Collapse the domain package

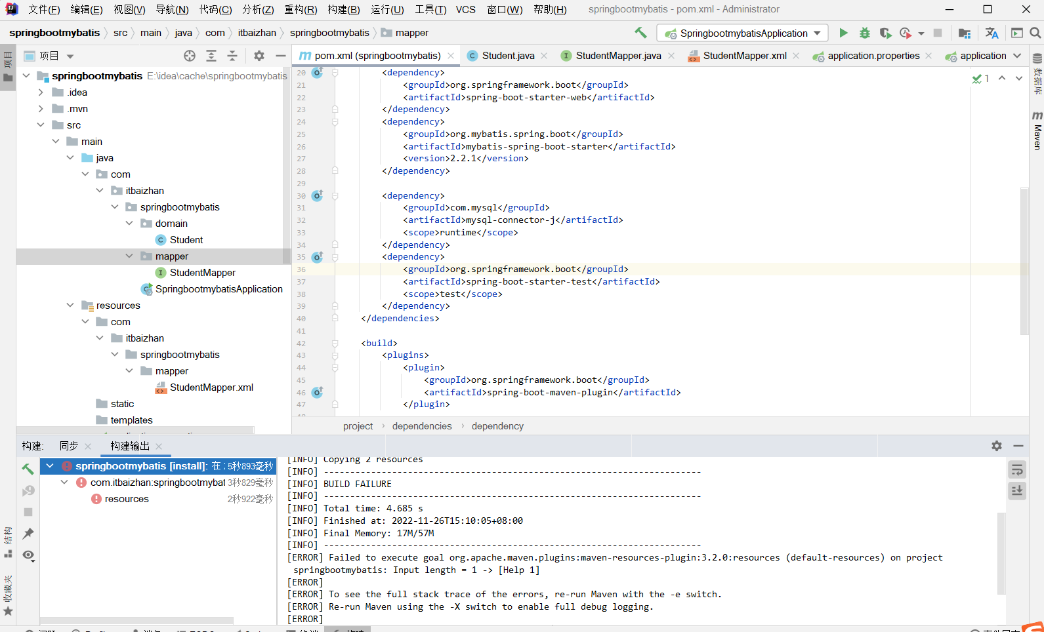pos(129,224)
